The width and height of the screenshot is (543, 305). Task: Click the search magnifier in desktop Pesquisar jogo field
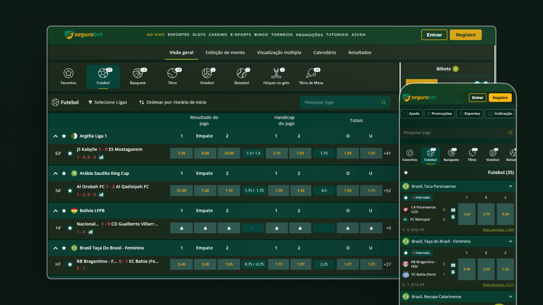383,102
